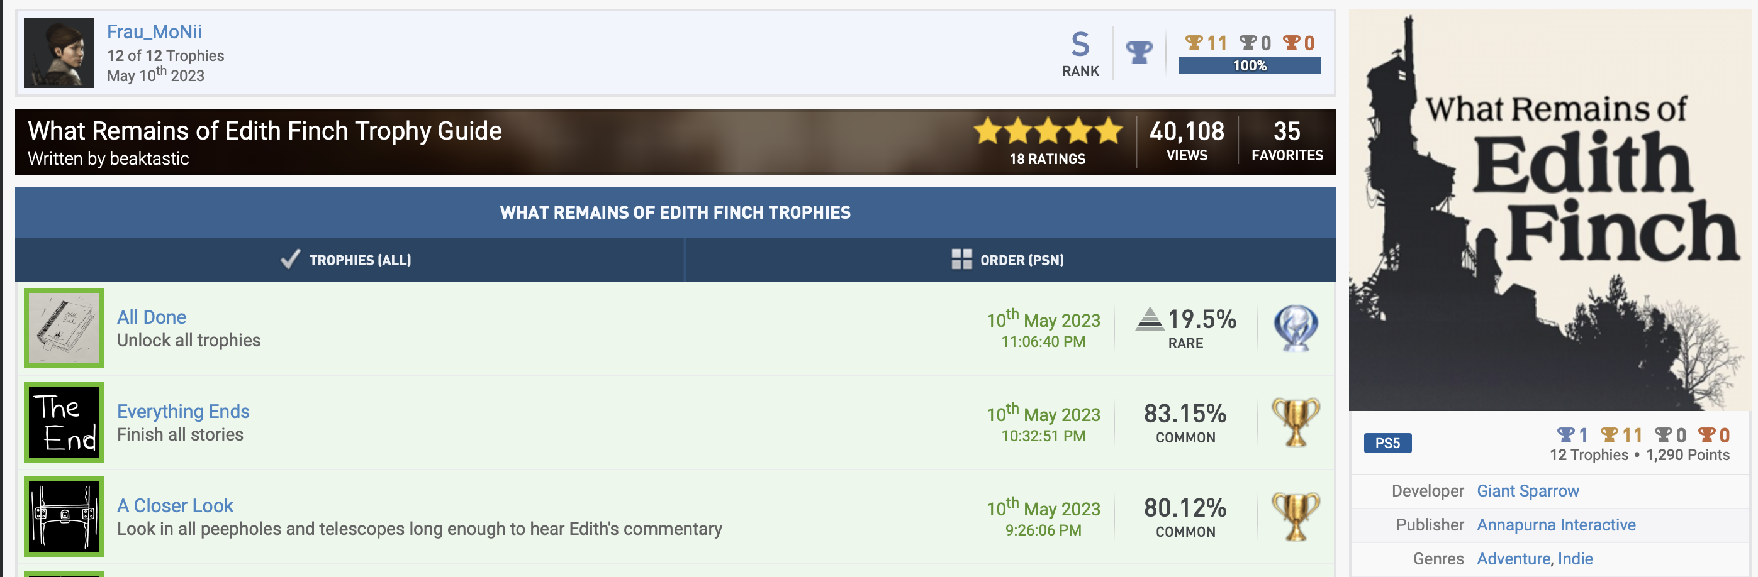This screenshot has height=577, width=1758.
Task: Open the Annapurna Interactive publisher link
Action: click(x=1555, y=524)
